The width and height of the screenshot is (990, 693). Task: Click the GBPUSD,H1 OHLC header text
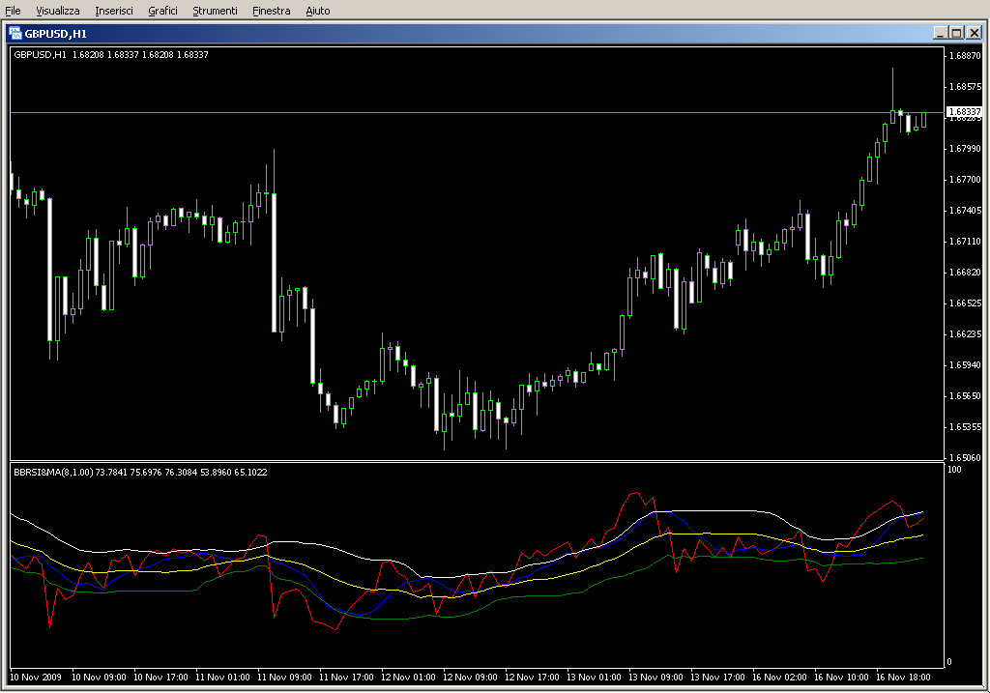click(111, 55)
